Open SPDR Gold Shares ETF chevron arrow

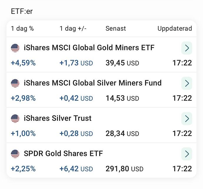[187, 154]
